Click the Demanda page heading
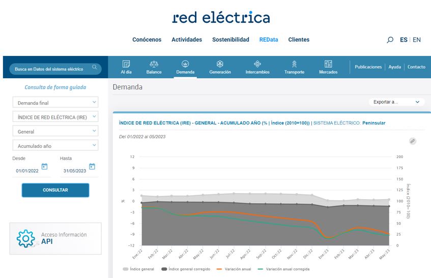 coord(128,87)
